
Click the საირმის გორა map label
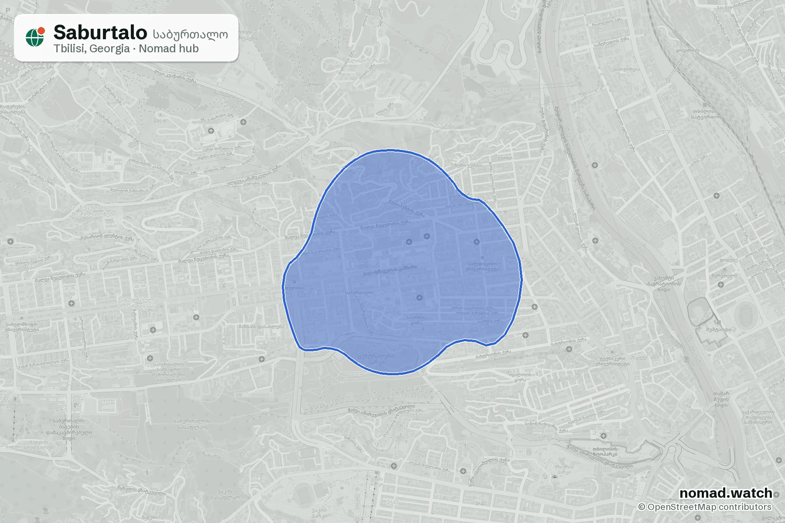coord(416,320)
